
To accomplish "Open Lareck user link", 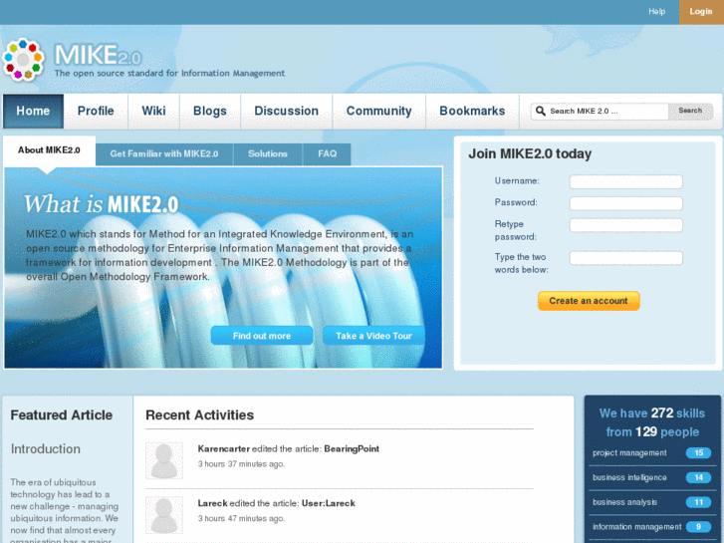I will 213,503.
